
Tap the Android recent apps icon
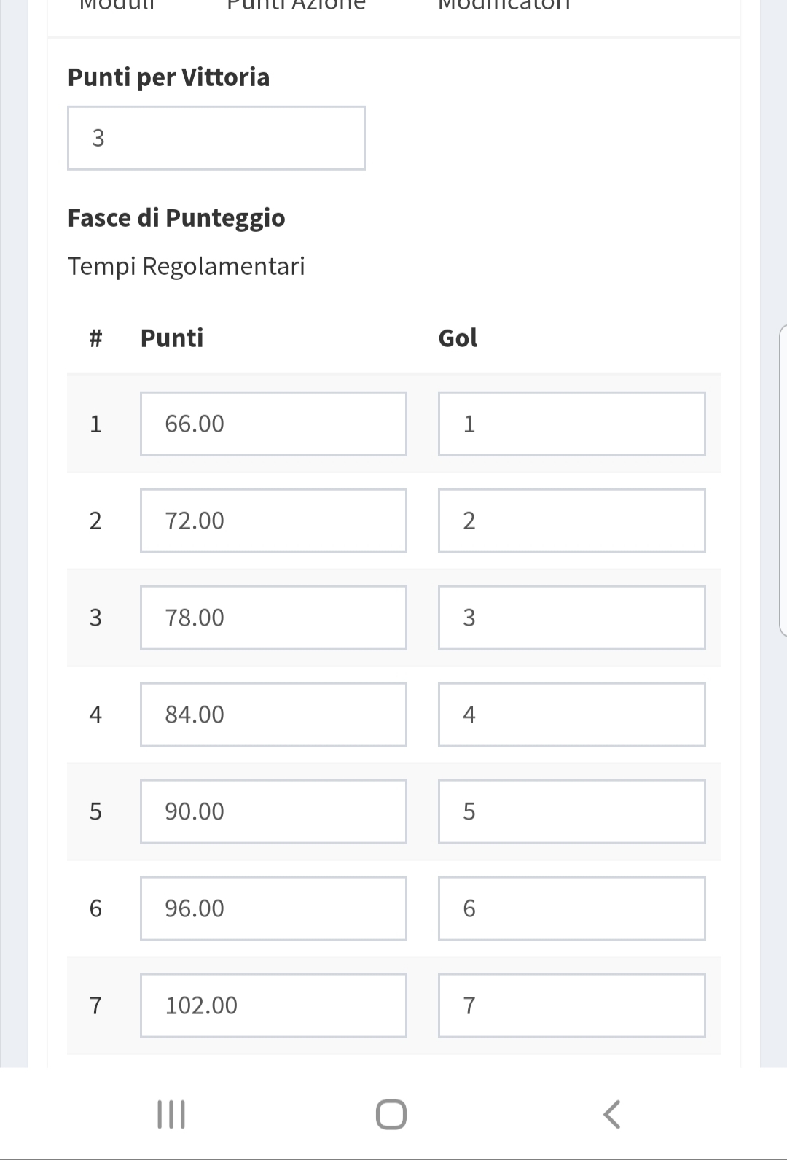(x=171, y=1114)
